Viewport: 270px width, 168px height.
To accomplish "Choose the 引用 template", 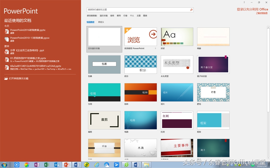I will [104, 92].
